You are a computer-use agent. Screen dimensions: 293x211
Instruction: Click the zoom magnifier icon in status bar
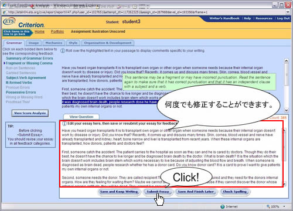[268, 206]
